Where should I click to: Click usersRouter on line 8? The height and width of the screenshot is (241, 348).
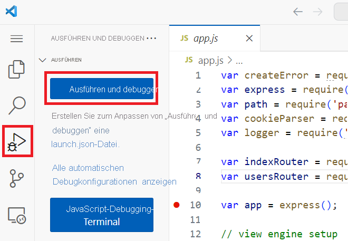tap(276, 177)
